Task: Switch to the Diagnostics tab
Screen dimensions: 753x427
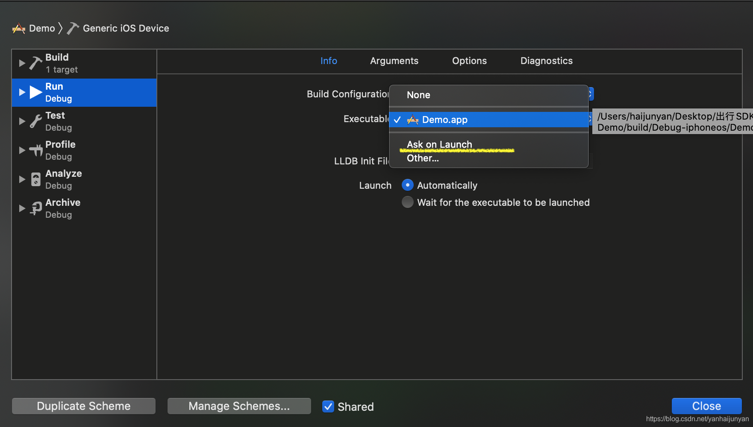Action: (546, 61)
